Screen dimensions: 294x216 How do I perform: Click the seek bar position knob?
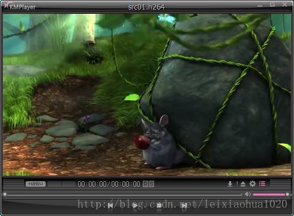click(5, 194)
